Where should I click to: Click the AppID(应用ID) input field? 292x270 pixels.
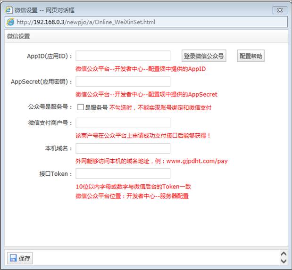tap(123, 56)
